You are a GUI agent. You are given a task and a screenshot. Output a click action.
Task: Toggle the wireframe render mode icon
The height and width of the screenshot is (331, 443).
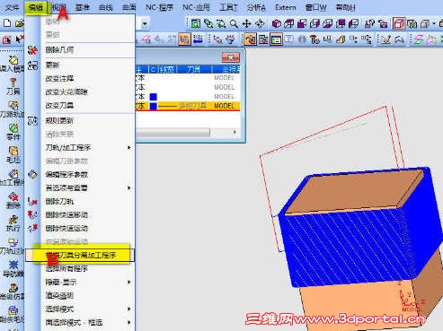pyautogui.click(x=412, y=23)
